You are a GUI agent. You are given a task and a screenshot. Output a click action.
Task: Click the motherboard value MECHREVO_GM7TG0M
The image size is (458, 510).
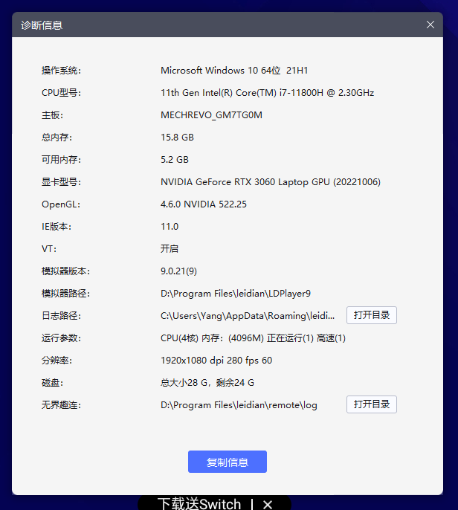click(211, 115)
